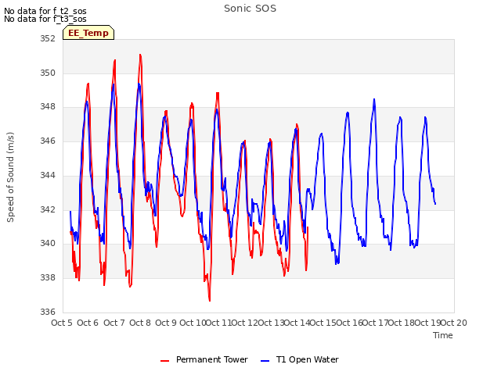Click the red peak near Oct 8
This screenshot has width=501, height=375.
point(140,55)
